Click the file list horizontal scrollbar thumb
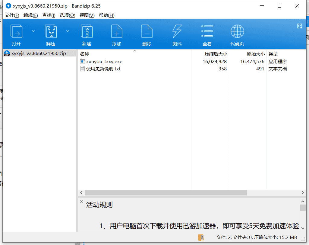 pyautogui.click(x=166, y=192)
